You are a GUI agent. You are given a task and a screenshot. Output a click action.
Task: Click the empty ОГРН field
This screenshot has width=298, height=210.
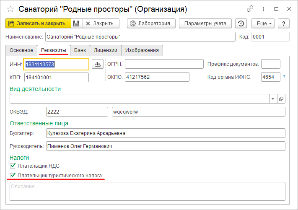tap(164, 64)
